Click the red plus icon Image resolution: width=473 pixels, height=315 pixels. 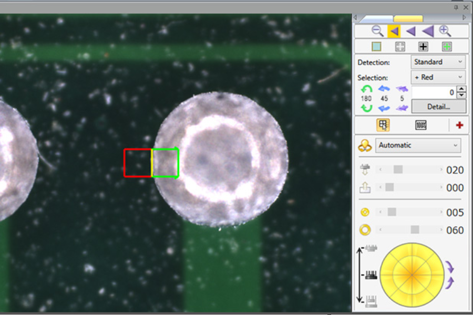(459, 125)
